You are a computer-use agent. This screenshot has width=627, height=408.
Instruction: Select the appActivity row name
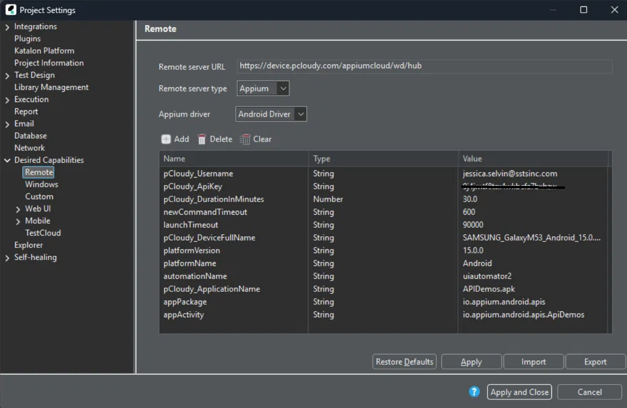tap(183, 314)
